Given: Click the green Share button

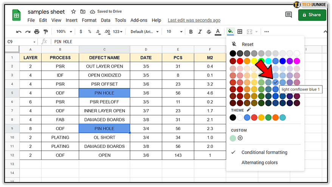Looking at the screenshot, I should [312, 15].
